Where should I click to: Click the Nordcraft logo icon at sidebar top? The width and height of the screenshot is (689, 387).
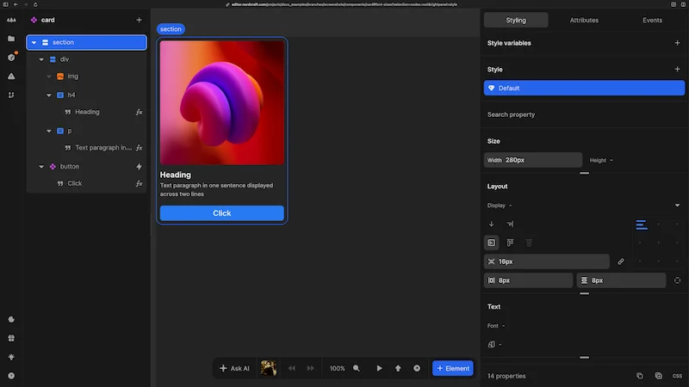11,20
